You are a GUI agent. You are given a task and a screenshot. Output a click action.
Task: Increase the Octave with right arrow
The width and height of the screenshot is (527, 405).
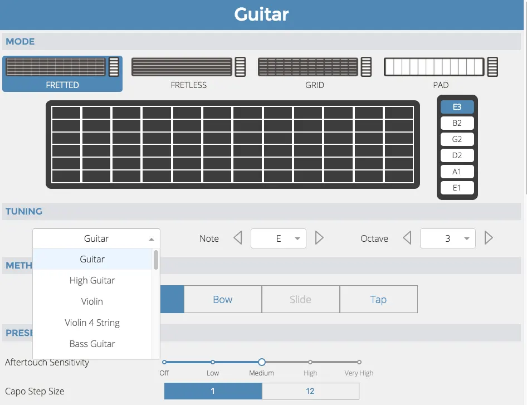tap(489, 238)
